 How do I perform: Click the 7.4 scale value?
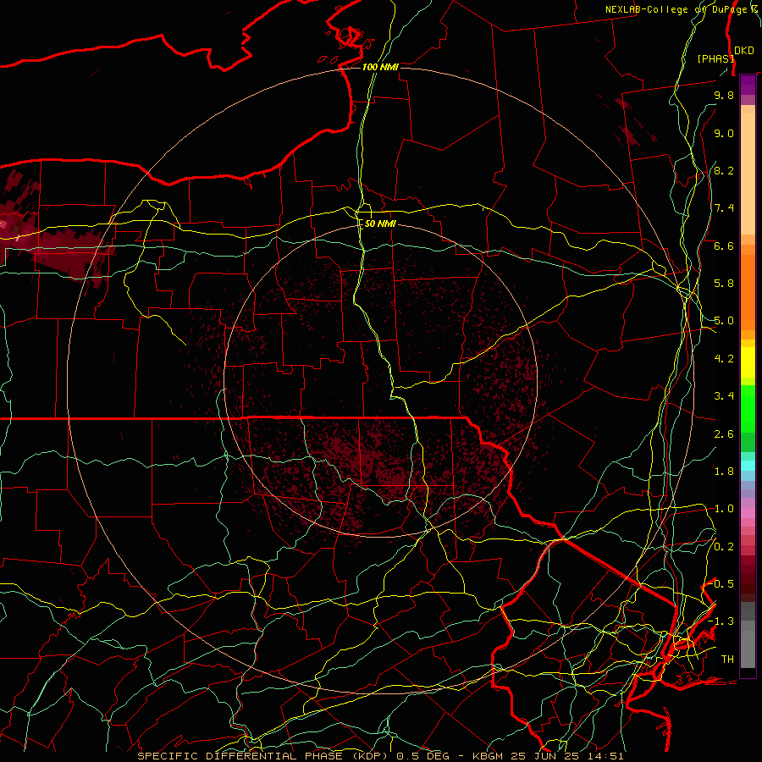[724, 208]
